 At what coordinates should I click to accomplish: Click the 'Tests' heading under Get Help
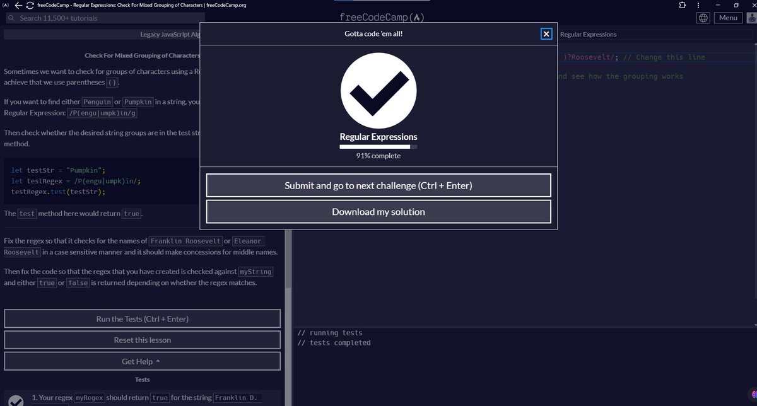[142, 380]
